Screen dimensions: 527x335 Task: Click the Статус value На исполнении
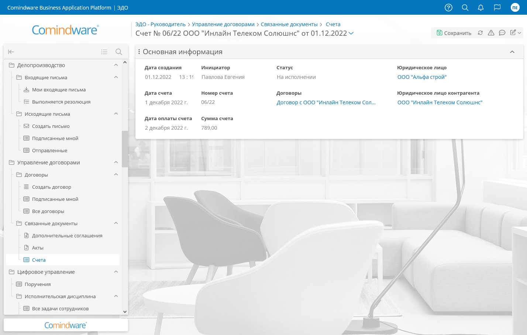(296, 77)
